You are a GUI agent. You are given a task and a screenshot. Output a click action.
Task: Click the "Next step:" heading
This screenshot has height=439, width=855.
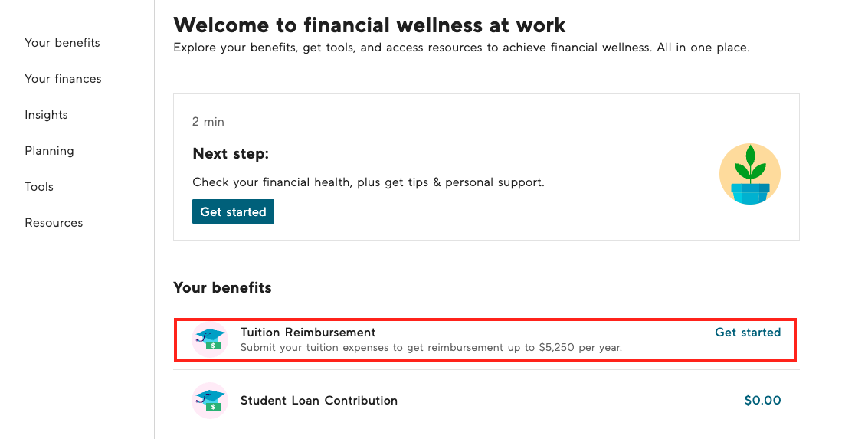[x=231, y=154]
